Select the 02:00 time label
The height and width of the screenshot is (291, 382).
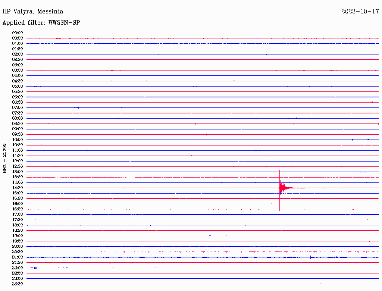point(18,54)
